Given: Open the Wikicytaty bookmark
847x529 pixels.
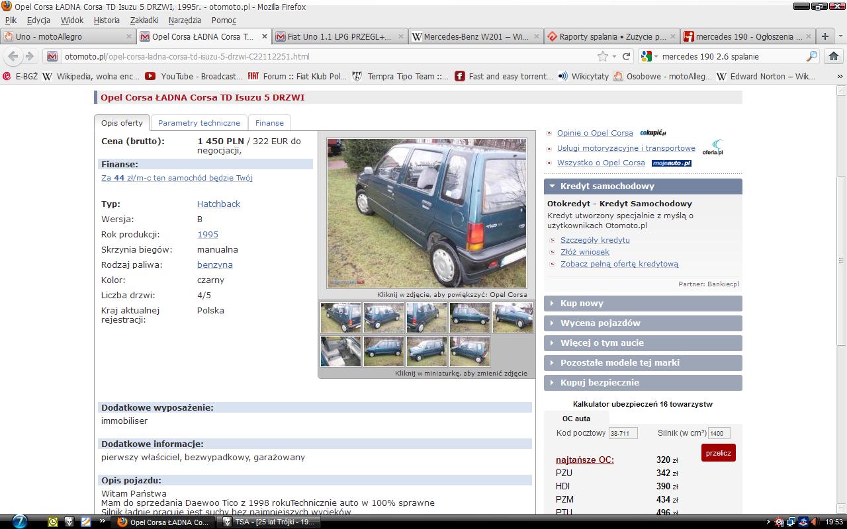Looking at the screenshot, I should pos(583,76).
